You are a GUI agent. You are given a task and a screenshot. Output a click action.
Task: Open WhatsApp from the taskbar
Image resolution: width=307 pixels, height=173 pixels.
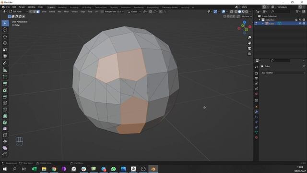(113, 169)
